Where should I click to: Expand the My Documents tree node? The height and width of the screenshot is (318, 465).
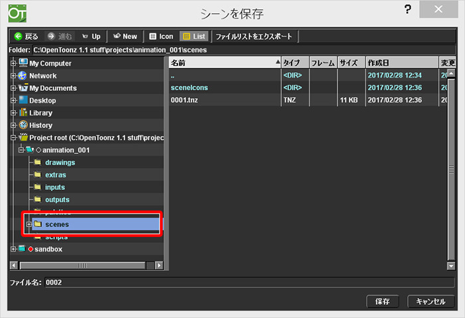tap(13, 88)
